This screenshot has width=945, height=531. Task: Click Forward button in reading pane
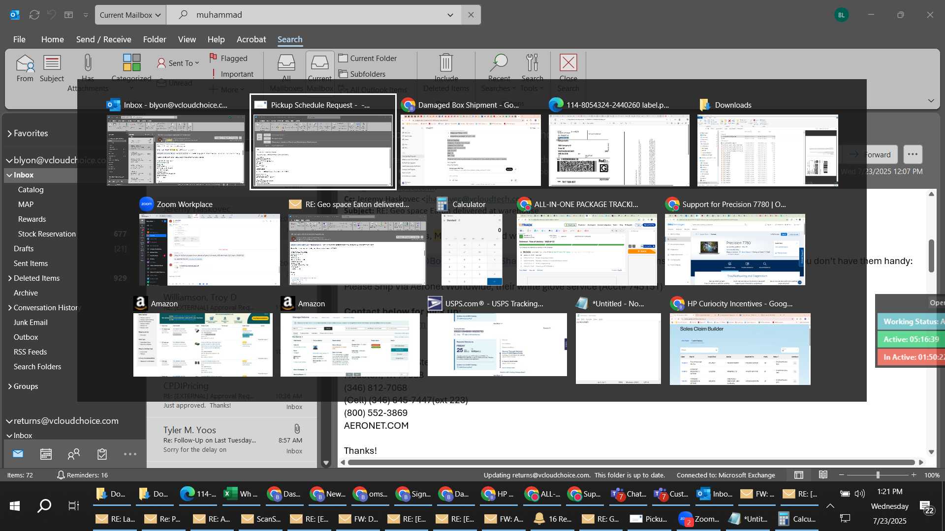pyautogui.click(x=870, y=154)
